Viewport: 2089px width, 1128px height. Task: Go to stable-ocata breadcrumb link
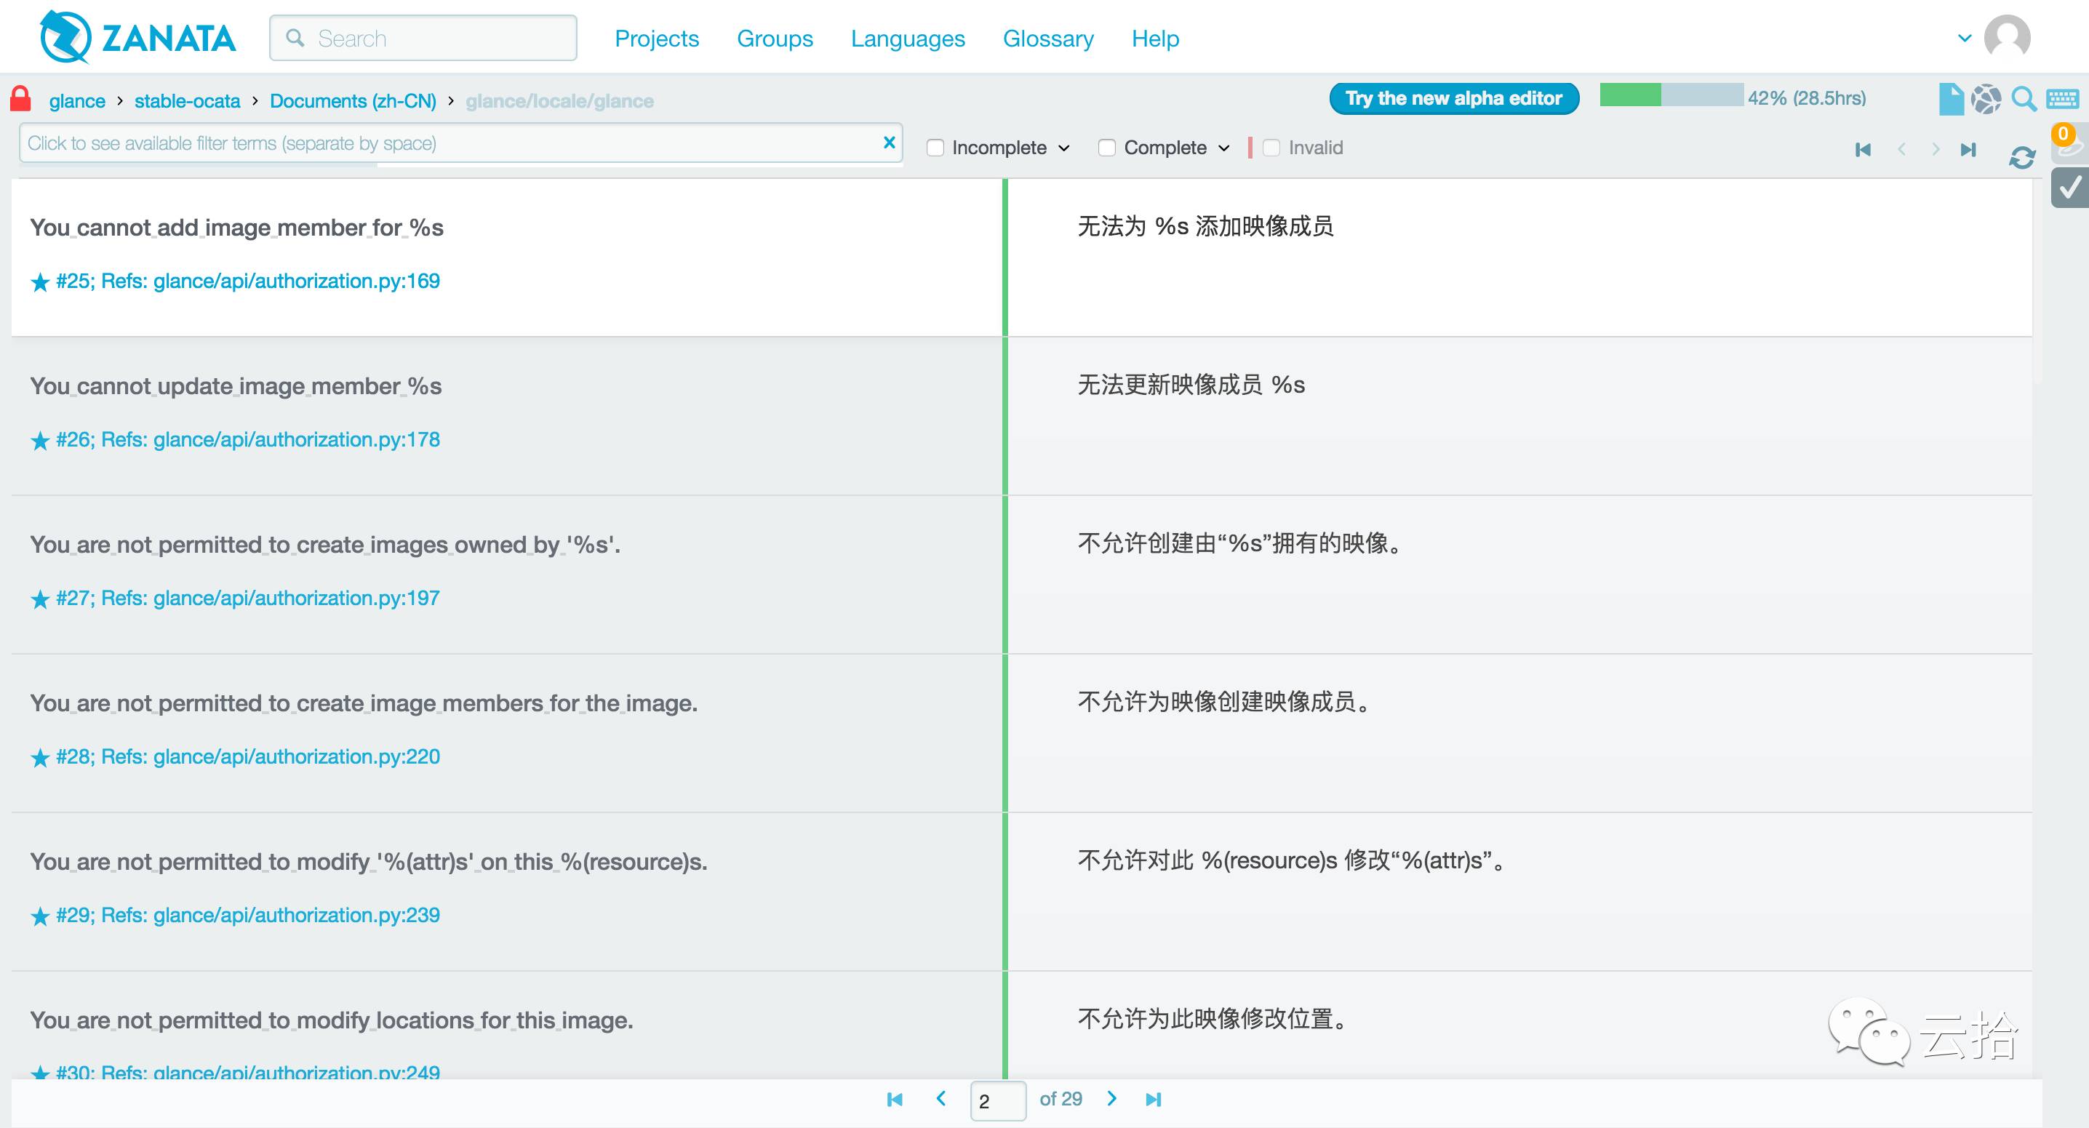click(188, 100)
